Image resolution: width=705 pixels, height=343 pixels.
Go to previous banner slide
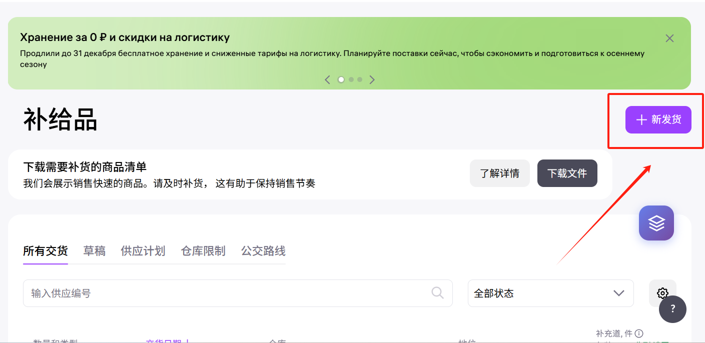pyautogui.click(x=327, y=79)
